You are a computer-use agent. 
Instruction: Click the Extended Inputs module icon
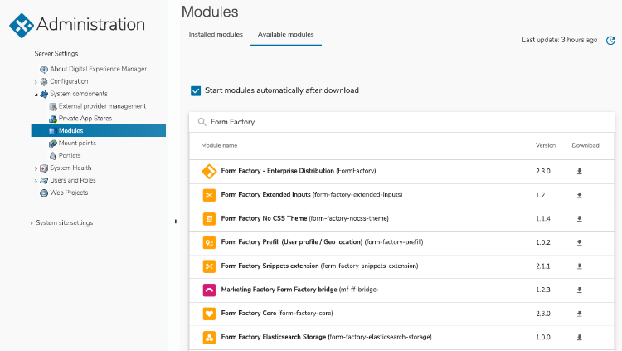pos(209,195)
